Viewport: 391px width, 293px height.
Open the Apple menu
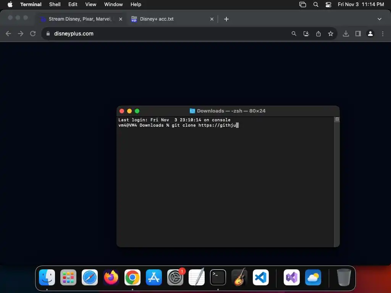pos(10,5)
